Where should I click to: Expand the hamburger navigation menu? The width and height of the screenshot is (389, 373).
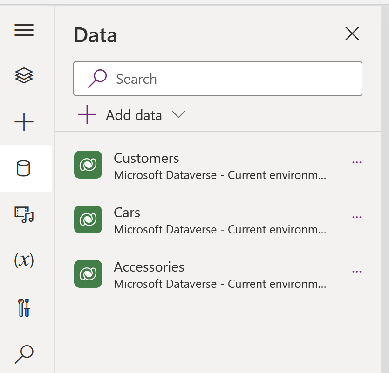[24, 31]
